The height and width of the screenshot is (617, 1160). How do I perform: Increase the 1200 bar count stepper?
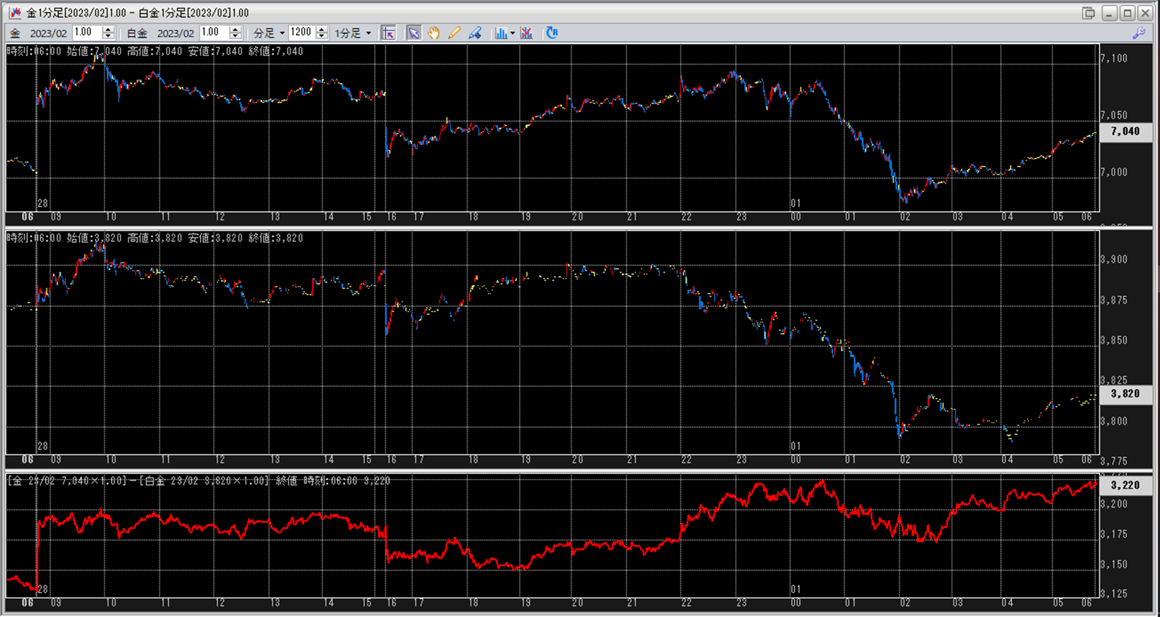pos(322,30)
